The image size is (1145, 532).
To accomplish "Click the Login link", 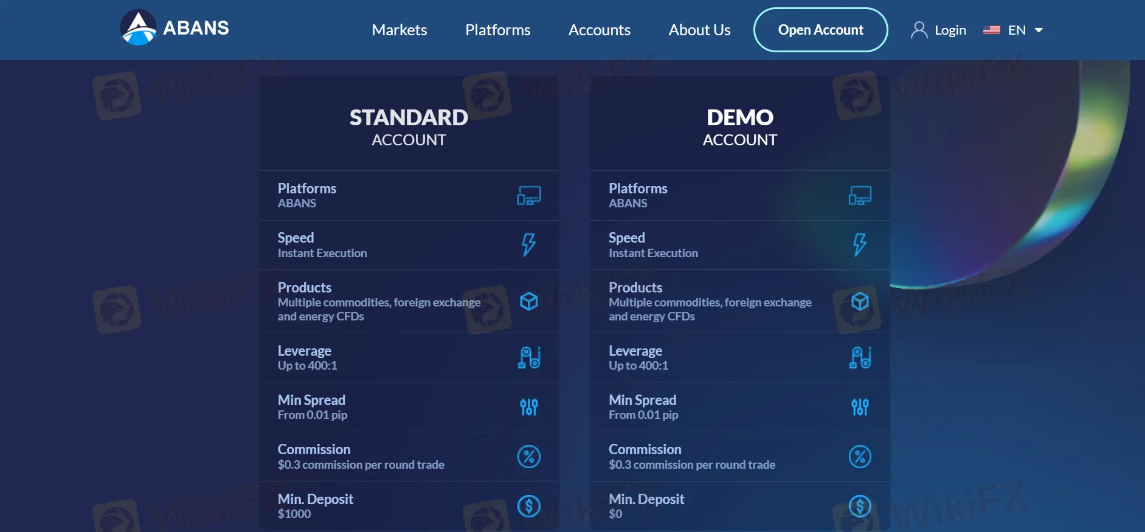I will click(950, 30).
